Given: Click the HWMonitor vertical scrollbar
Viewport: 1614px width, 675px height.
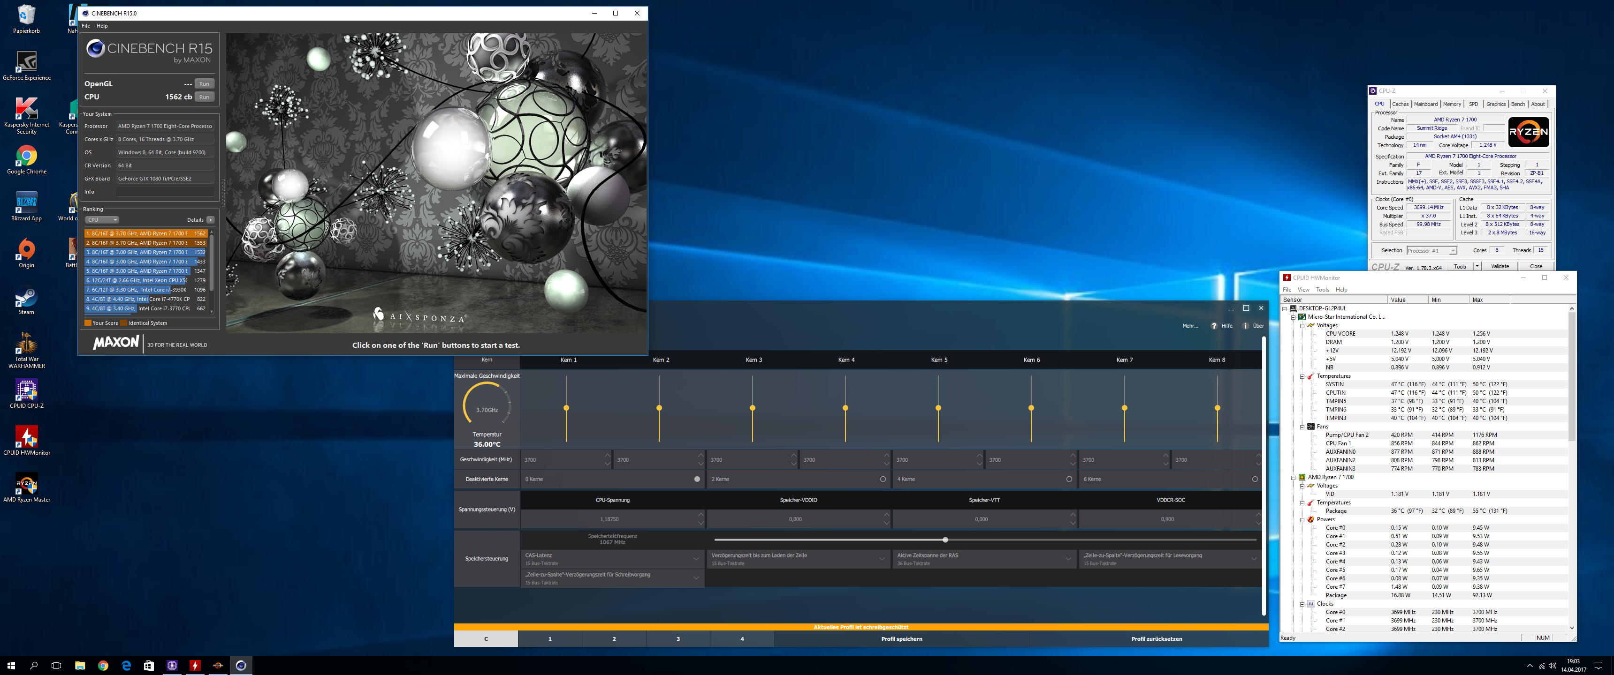Looking at the screenshot, I should click(x=1571, y=467).
